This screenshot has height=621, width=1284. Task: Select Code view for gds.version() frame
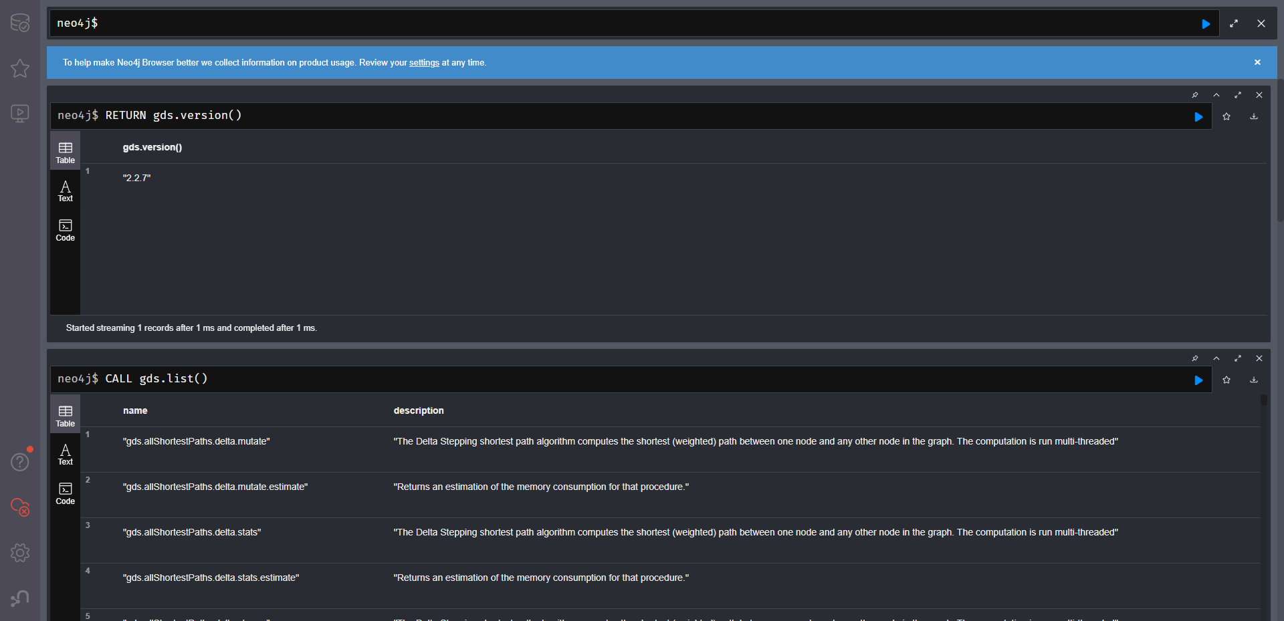[x=66, y=230]
